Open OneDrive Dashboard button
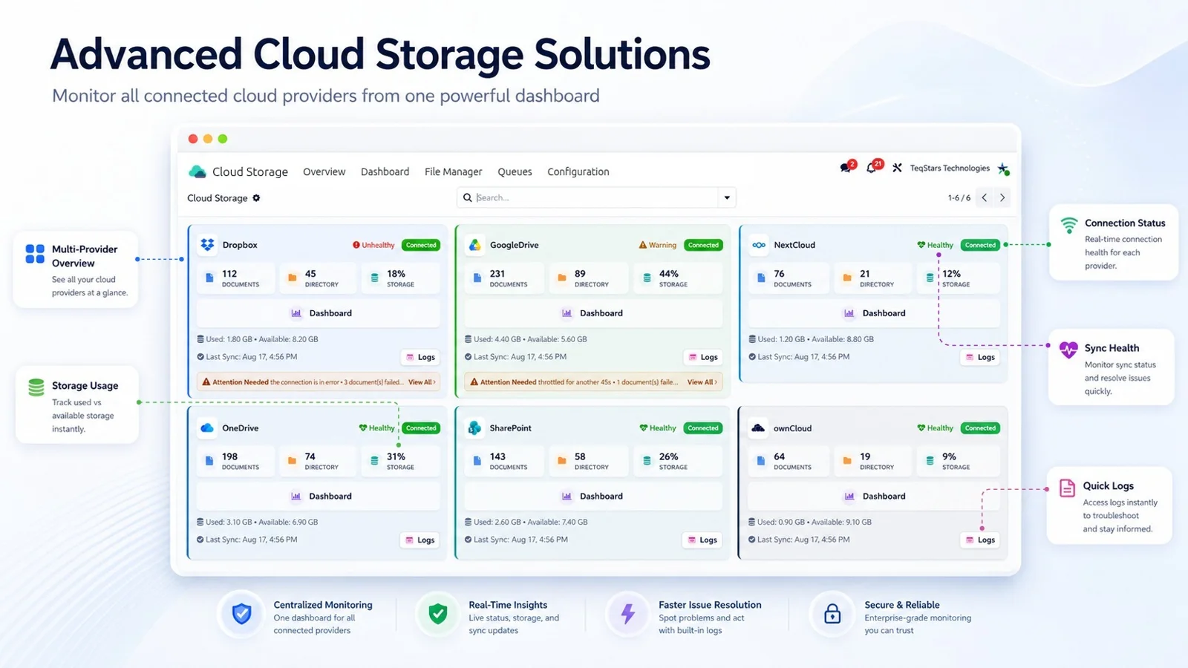1188x668 pixels. click(x=319, y=496)
